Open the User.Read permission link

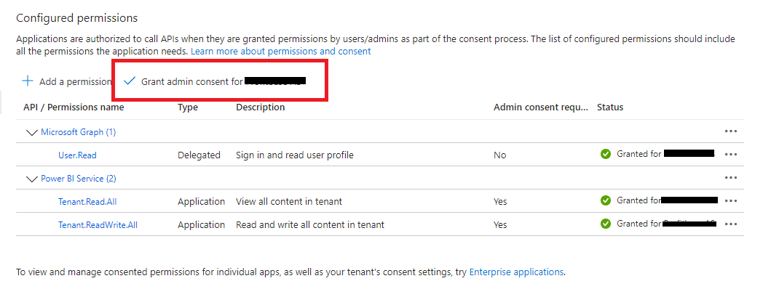tap(77, 155)
